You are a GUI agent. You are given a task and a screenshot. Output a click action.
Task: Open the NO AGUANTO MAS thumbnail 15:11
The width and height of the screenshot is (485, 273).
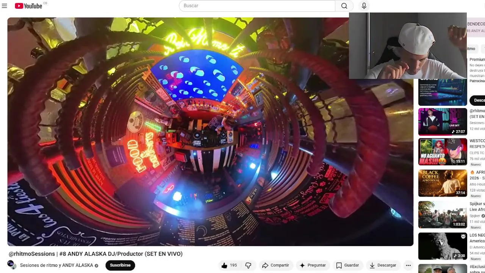click(443, 152)
